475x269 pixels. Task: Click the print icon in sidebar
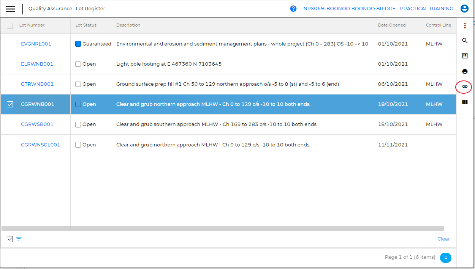point(465,71)
